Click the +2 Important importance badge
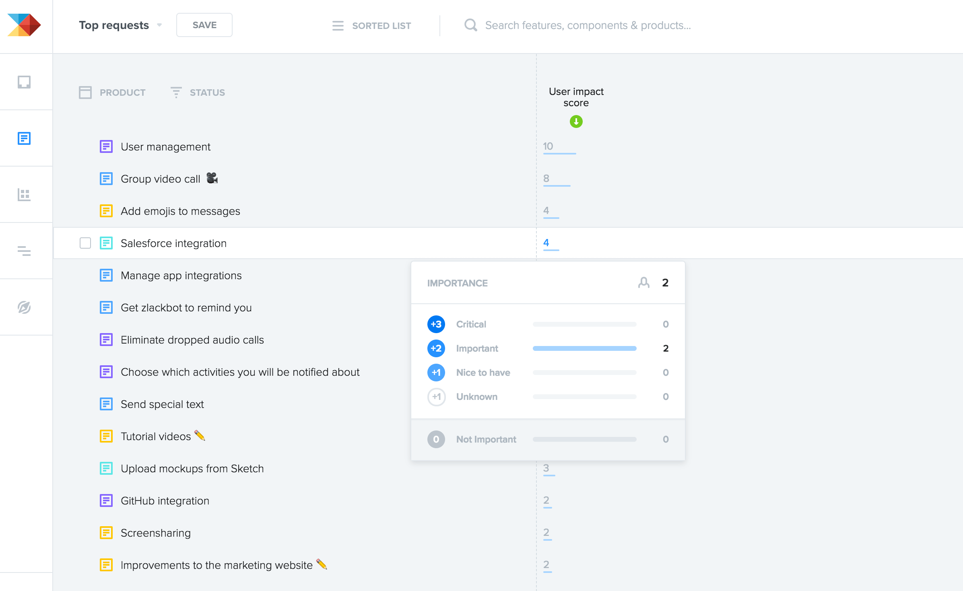The width and height of the screenshot is (963, 591). click(436, 348)
